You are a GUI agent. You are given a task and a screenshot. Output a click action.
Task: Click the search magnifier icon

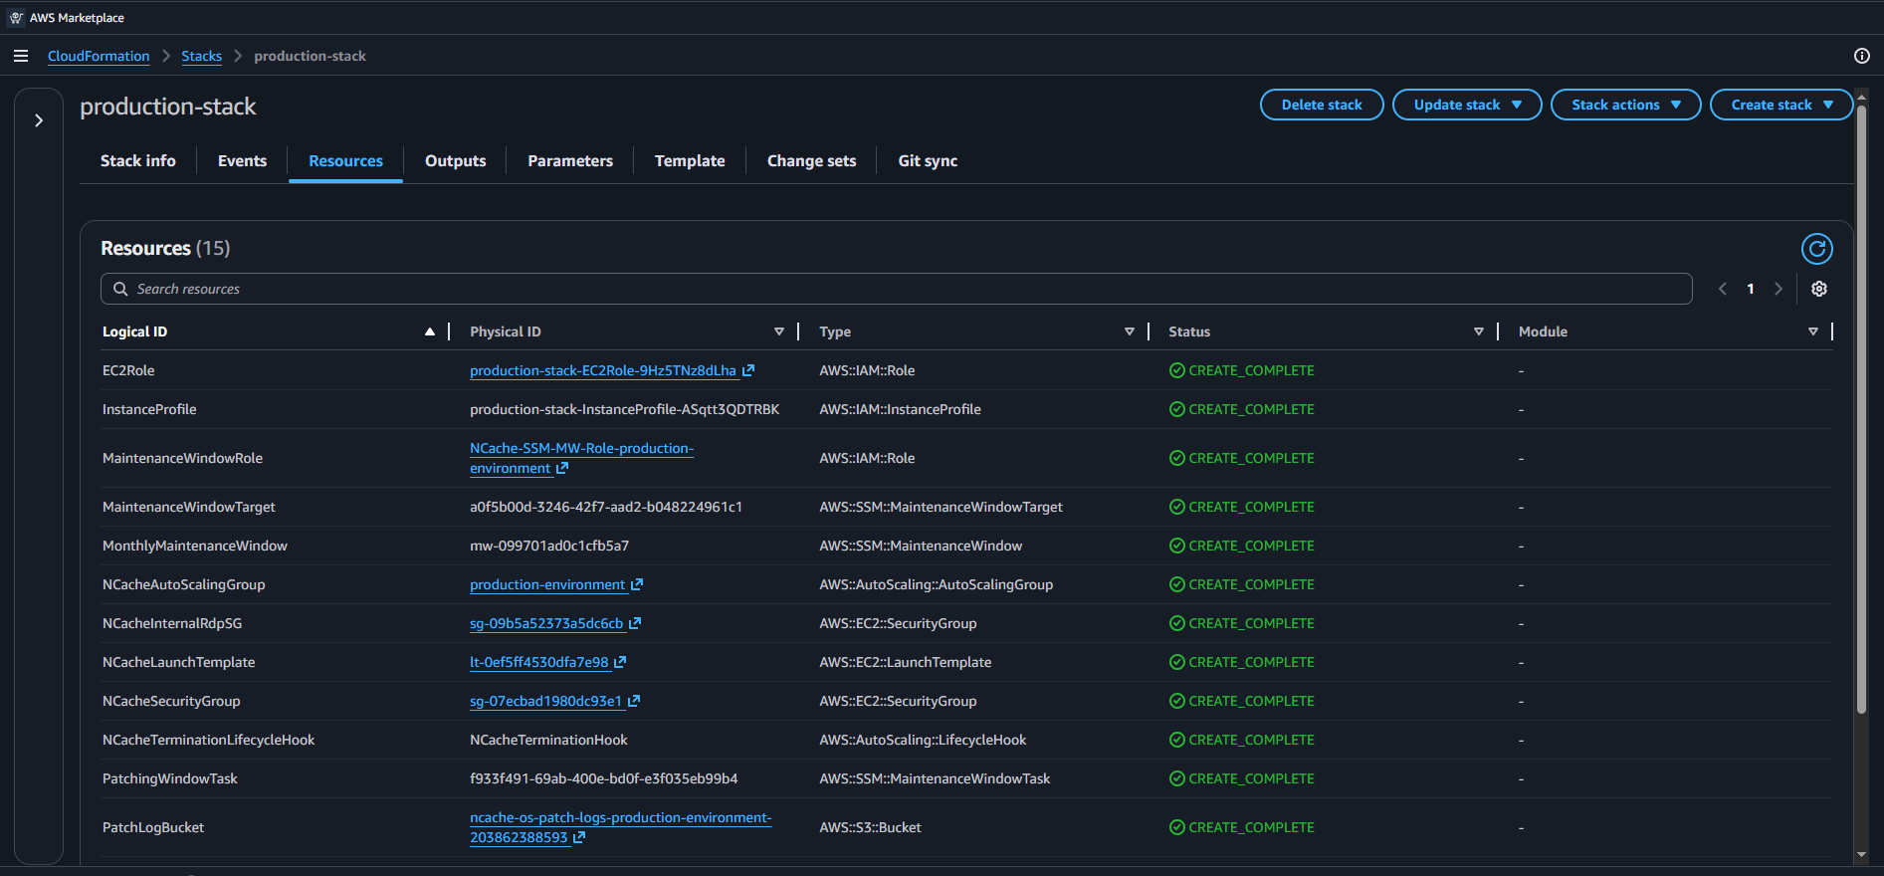click(120, 289)
